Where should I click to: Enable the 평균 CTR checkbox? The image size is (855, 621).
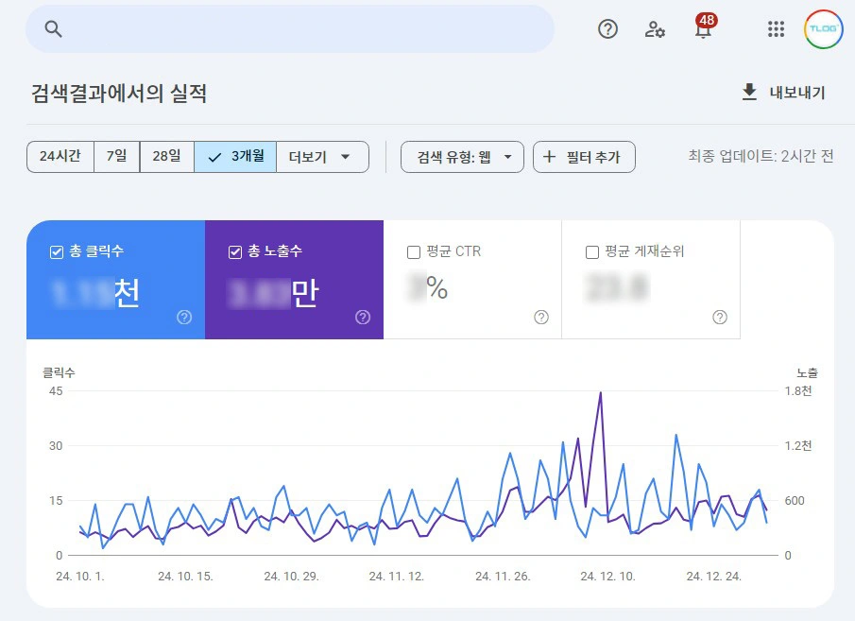click(413, 252)
